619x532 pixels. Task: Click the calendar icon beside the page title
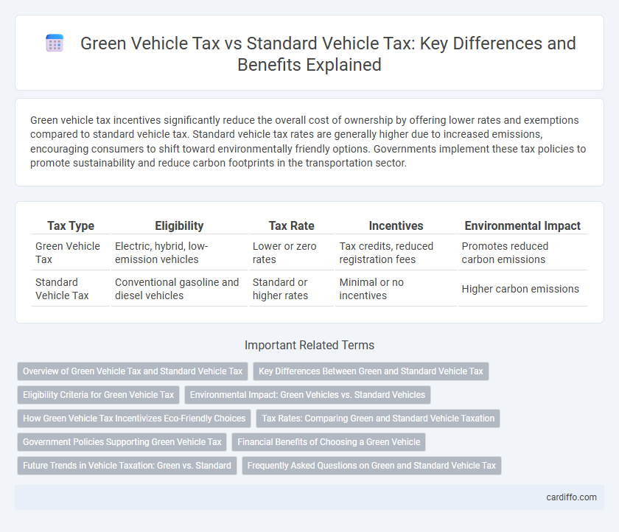pos(55,43)
